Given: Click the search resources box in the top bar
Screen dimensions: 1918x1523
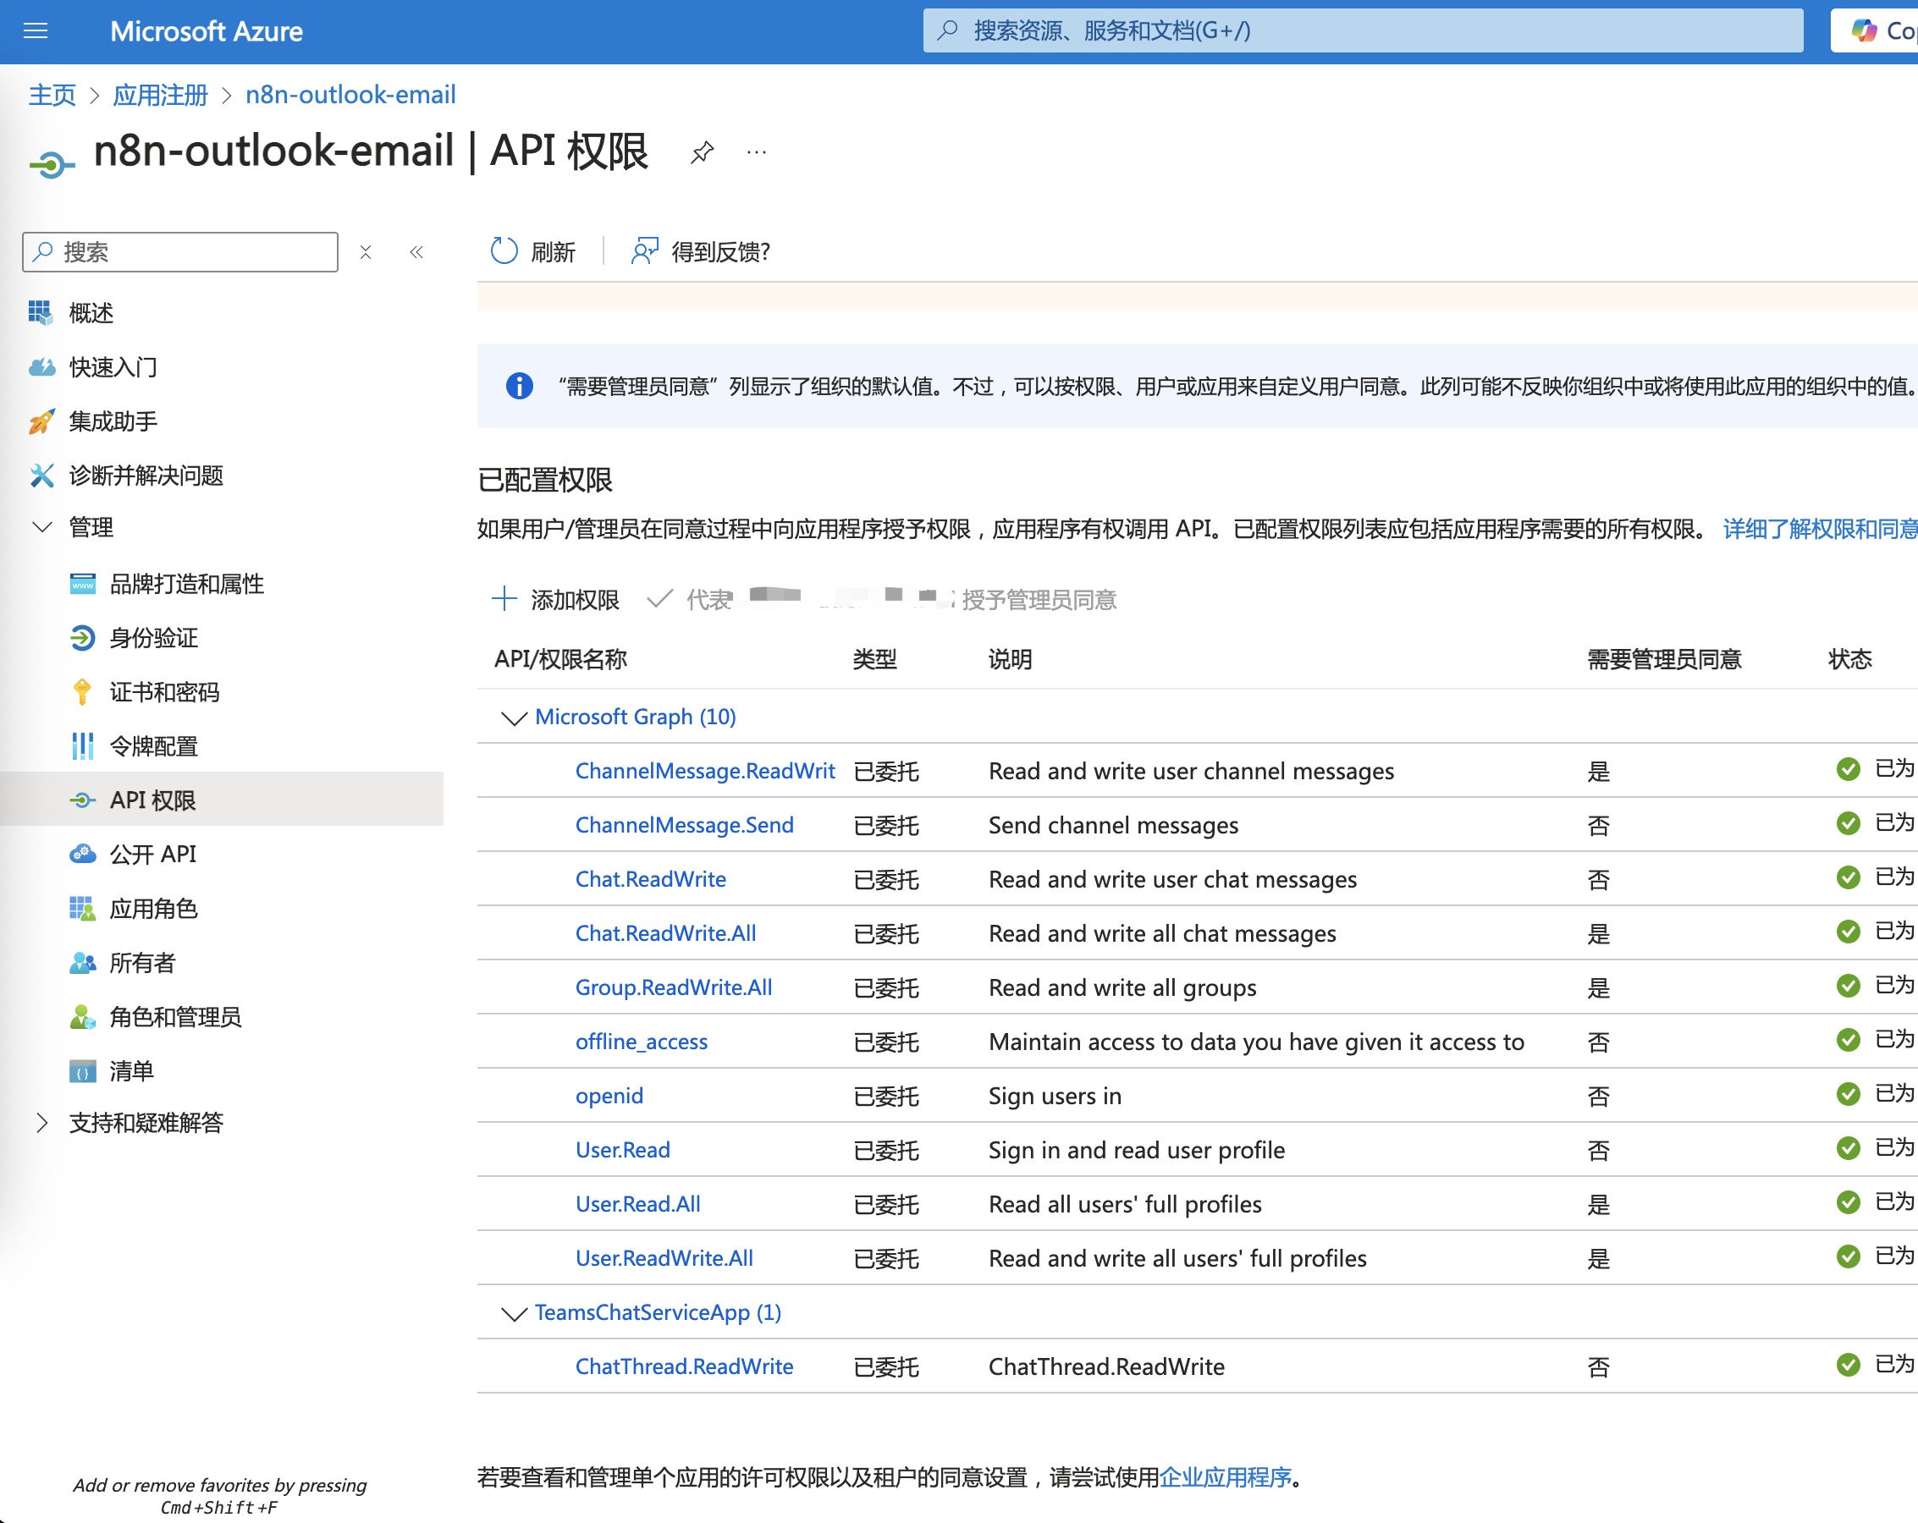Looking at the screenshot, I should click(x=1363, y=31).
